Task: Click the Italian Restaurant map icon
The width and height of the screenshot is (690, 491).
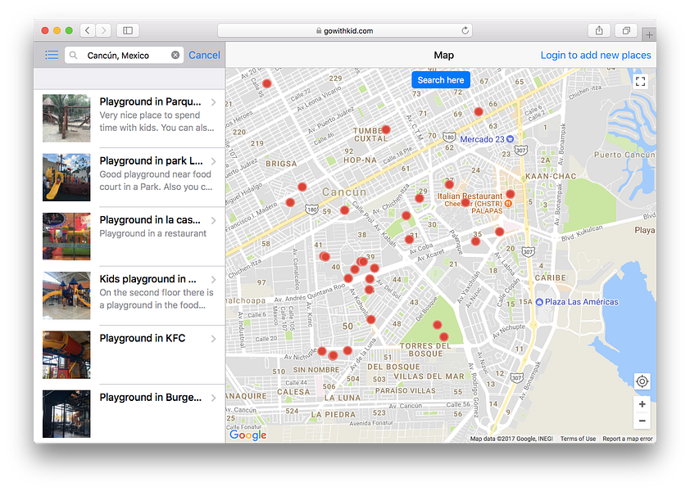Action: point(508,204)
